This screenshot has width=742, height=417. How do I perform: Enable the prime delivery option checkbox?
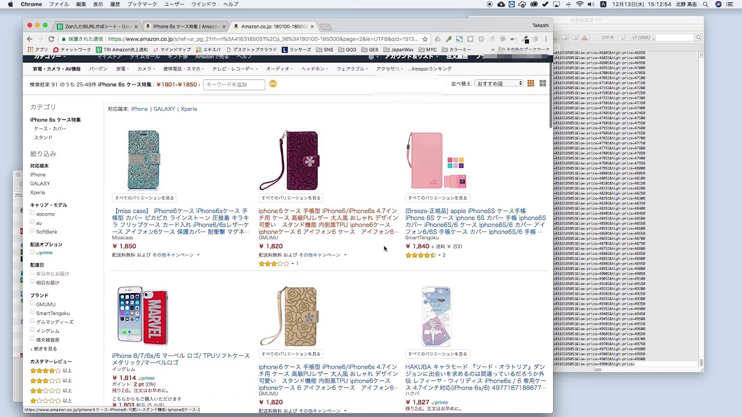(x=32, y=253)
